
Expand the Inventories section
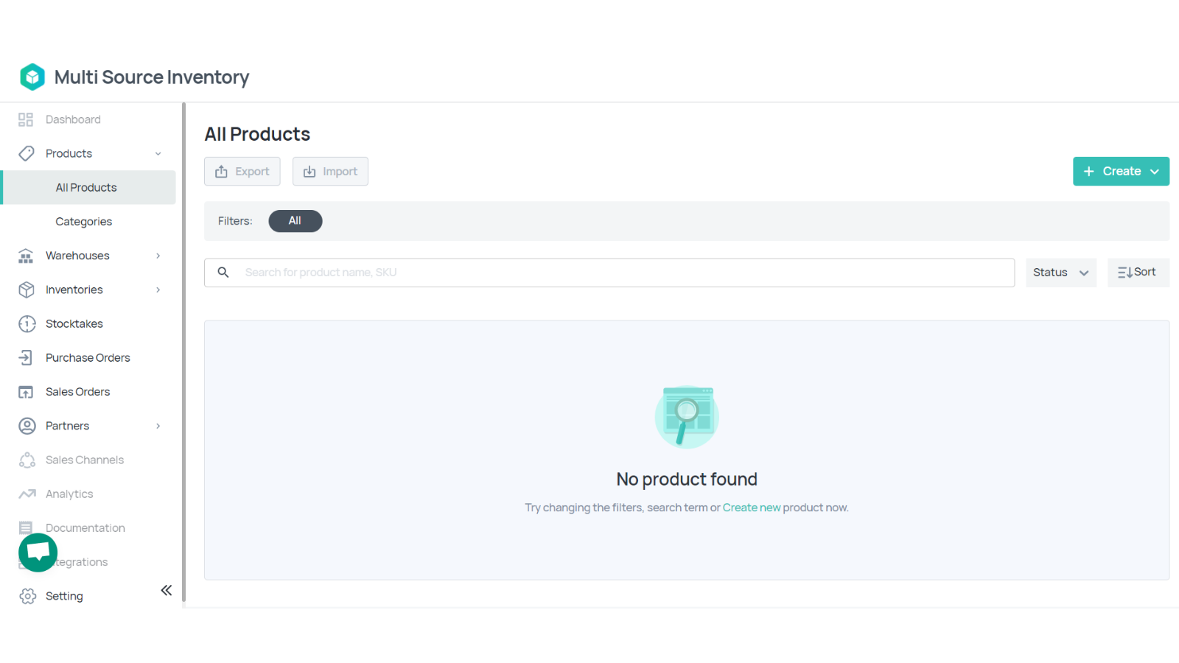coord(73,289)
